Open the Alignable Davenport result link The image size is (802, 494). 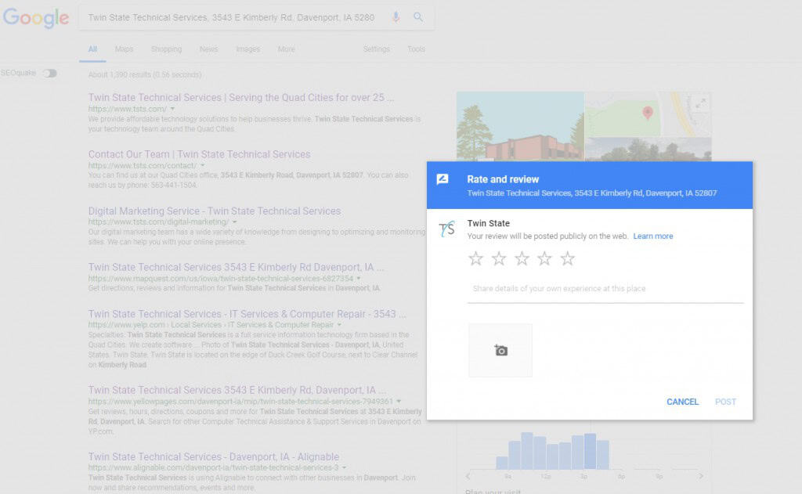pyautogui.click(x=213, y=456)
